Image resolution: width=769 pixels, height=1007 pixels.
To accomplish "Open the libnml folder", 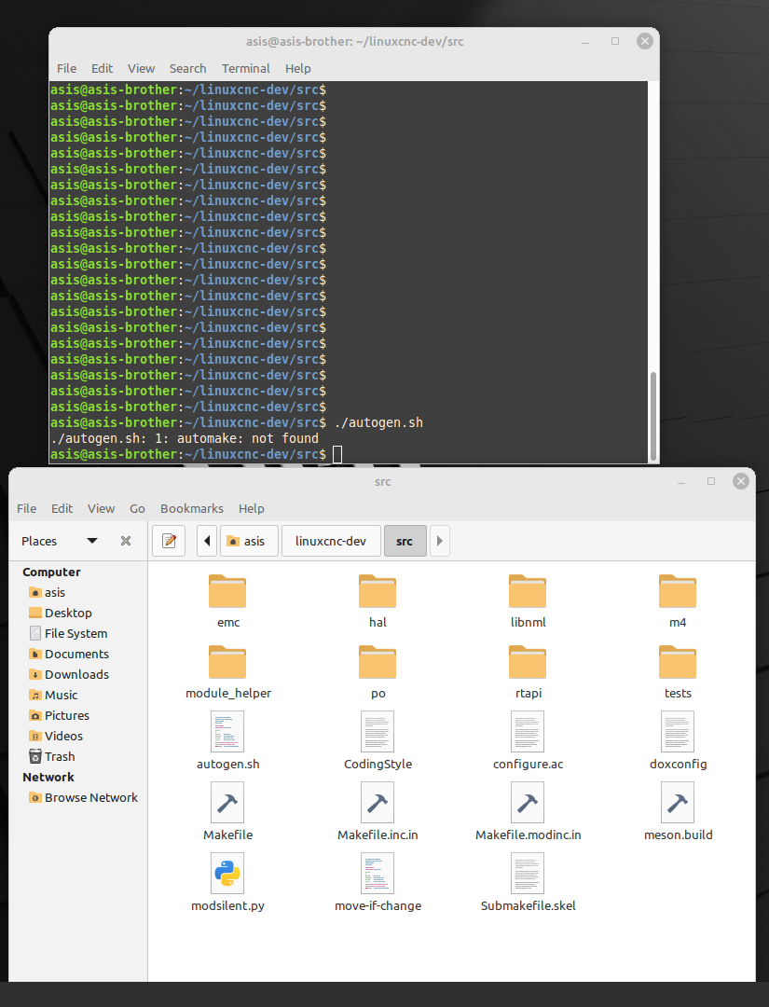I will (x=528, y=591).
